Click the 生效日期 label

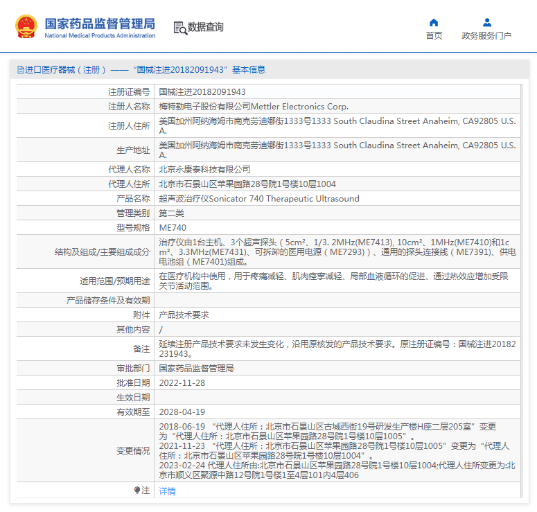pos(133,397)
